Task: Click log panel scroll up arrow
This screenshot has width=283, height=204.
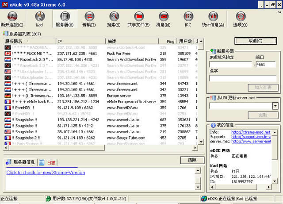Action: tap(198, 170)
